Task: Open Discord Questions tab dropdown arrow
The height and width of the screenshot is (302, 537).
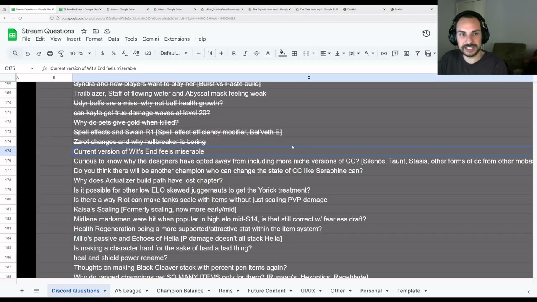Action: [104, 291]
